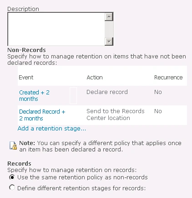Click the 'Declare record' action text
The width and height of the screenshot is (192, 198).
107,92
